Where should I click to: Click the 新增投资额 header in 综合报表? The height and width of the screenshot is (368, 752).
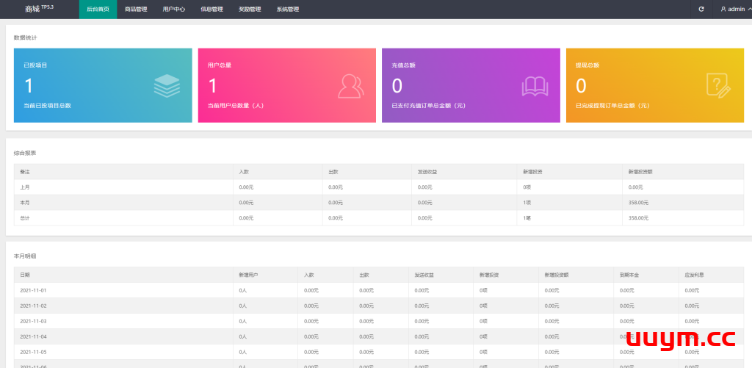[640, 172]
